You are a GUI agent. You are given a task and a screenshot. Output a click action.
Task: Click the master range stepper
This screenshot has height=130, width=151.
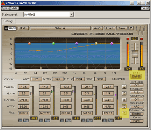pos(124,100)
